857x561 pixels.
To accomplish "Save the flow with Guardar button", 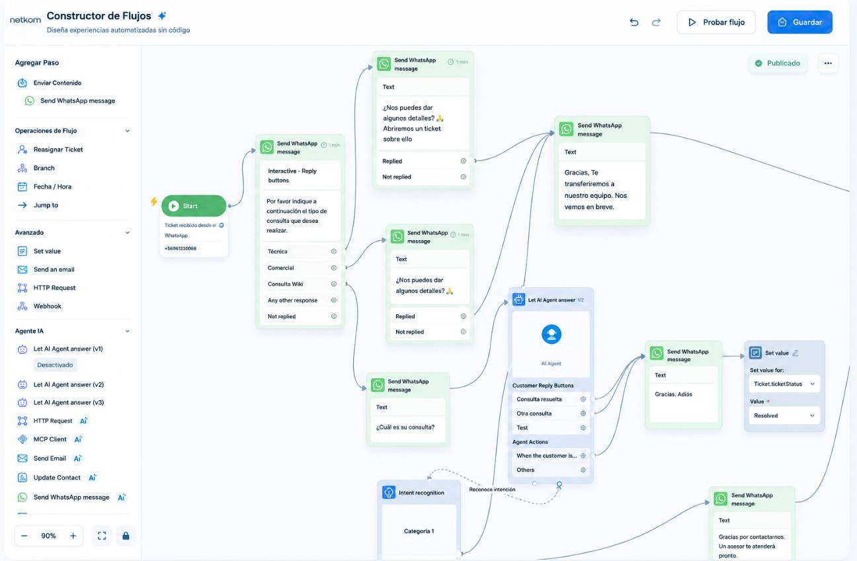I will (x=799, y=22).
